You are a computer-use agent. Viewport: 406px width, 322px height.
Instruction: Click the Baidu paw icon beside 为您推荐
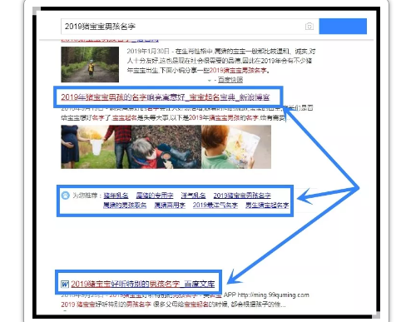coord(66,196)
